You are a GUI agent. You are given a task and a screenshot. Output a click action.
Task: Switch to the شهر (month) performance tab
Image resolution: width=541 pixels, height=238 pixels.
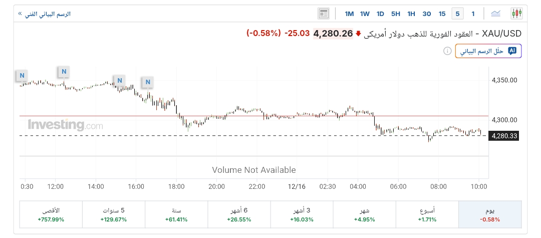[x=364, y=214]
